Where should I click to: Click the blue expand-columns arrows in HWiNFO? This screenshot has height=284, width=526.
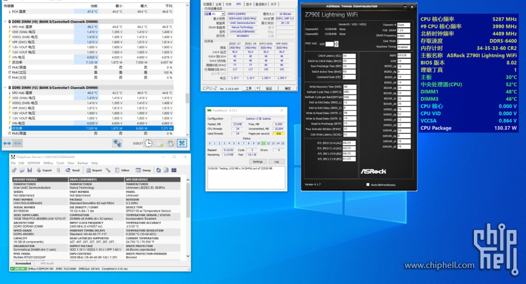[7, 144]
